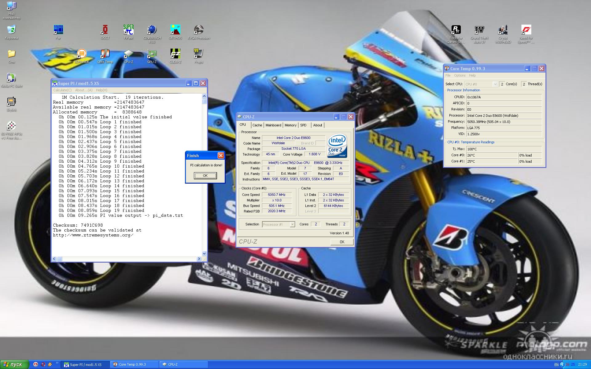Open Crysis WARHEAD desktop icon
Image resolution: width=591 pixels, height=369 pixels.
pyautogui.click(x=503, y=34)
